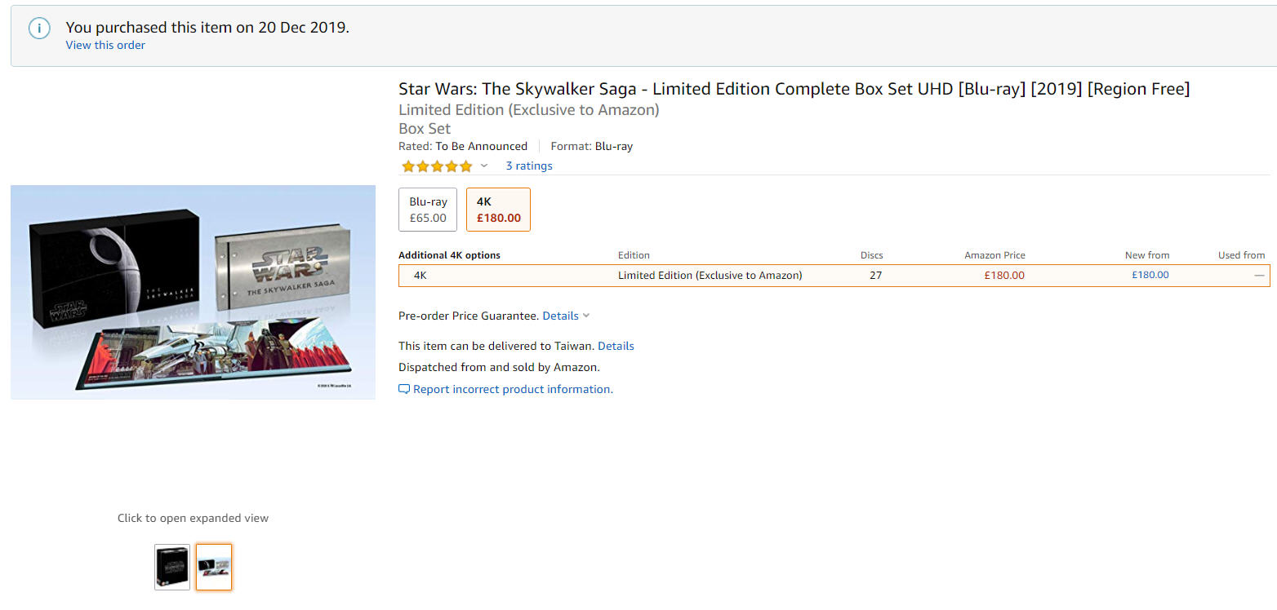Select the Blu-ray £65.00 format option
The image size is (1277, 610).
(x=428, y=210)
